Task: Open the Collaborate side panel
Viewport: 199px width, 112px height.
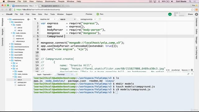Action: pyautogui.click(x=197, y=22)
